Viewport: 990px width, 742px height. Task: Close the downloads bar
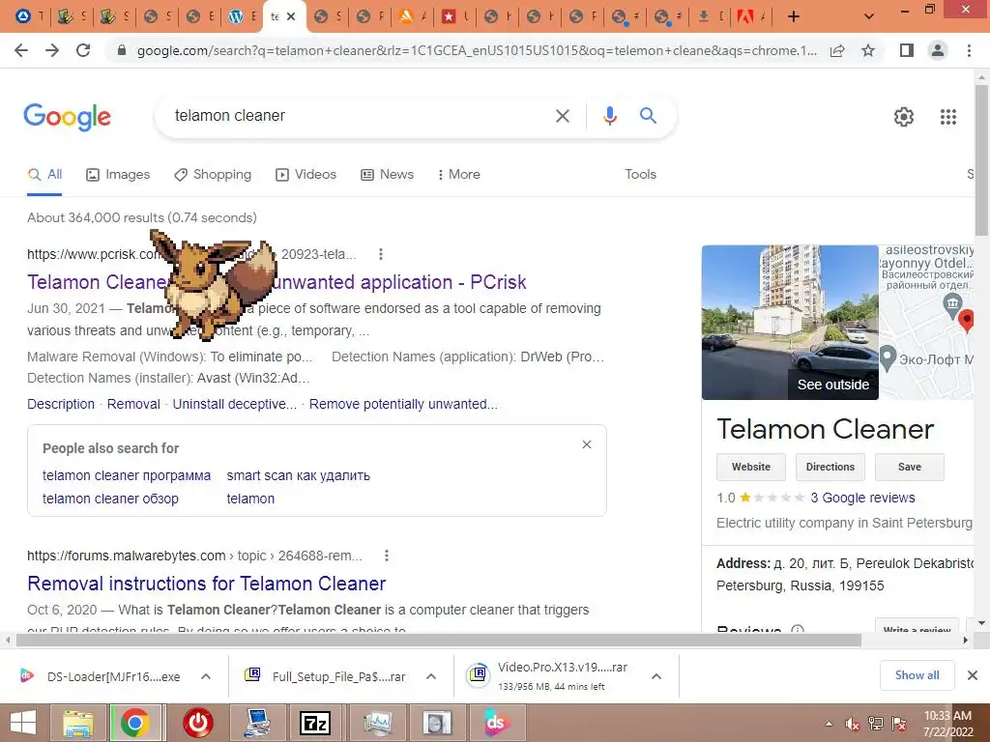[973, 675]
